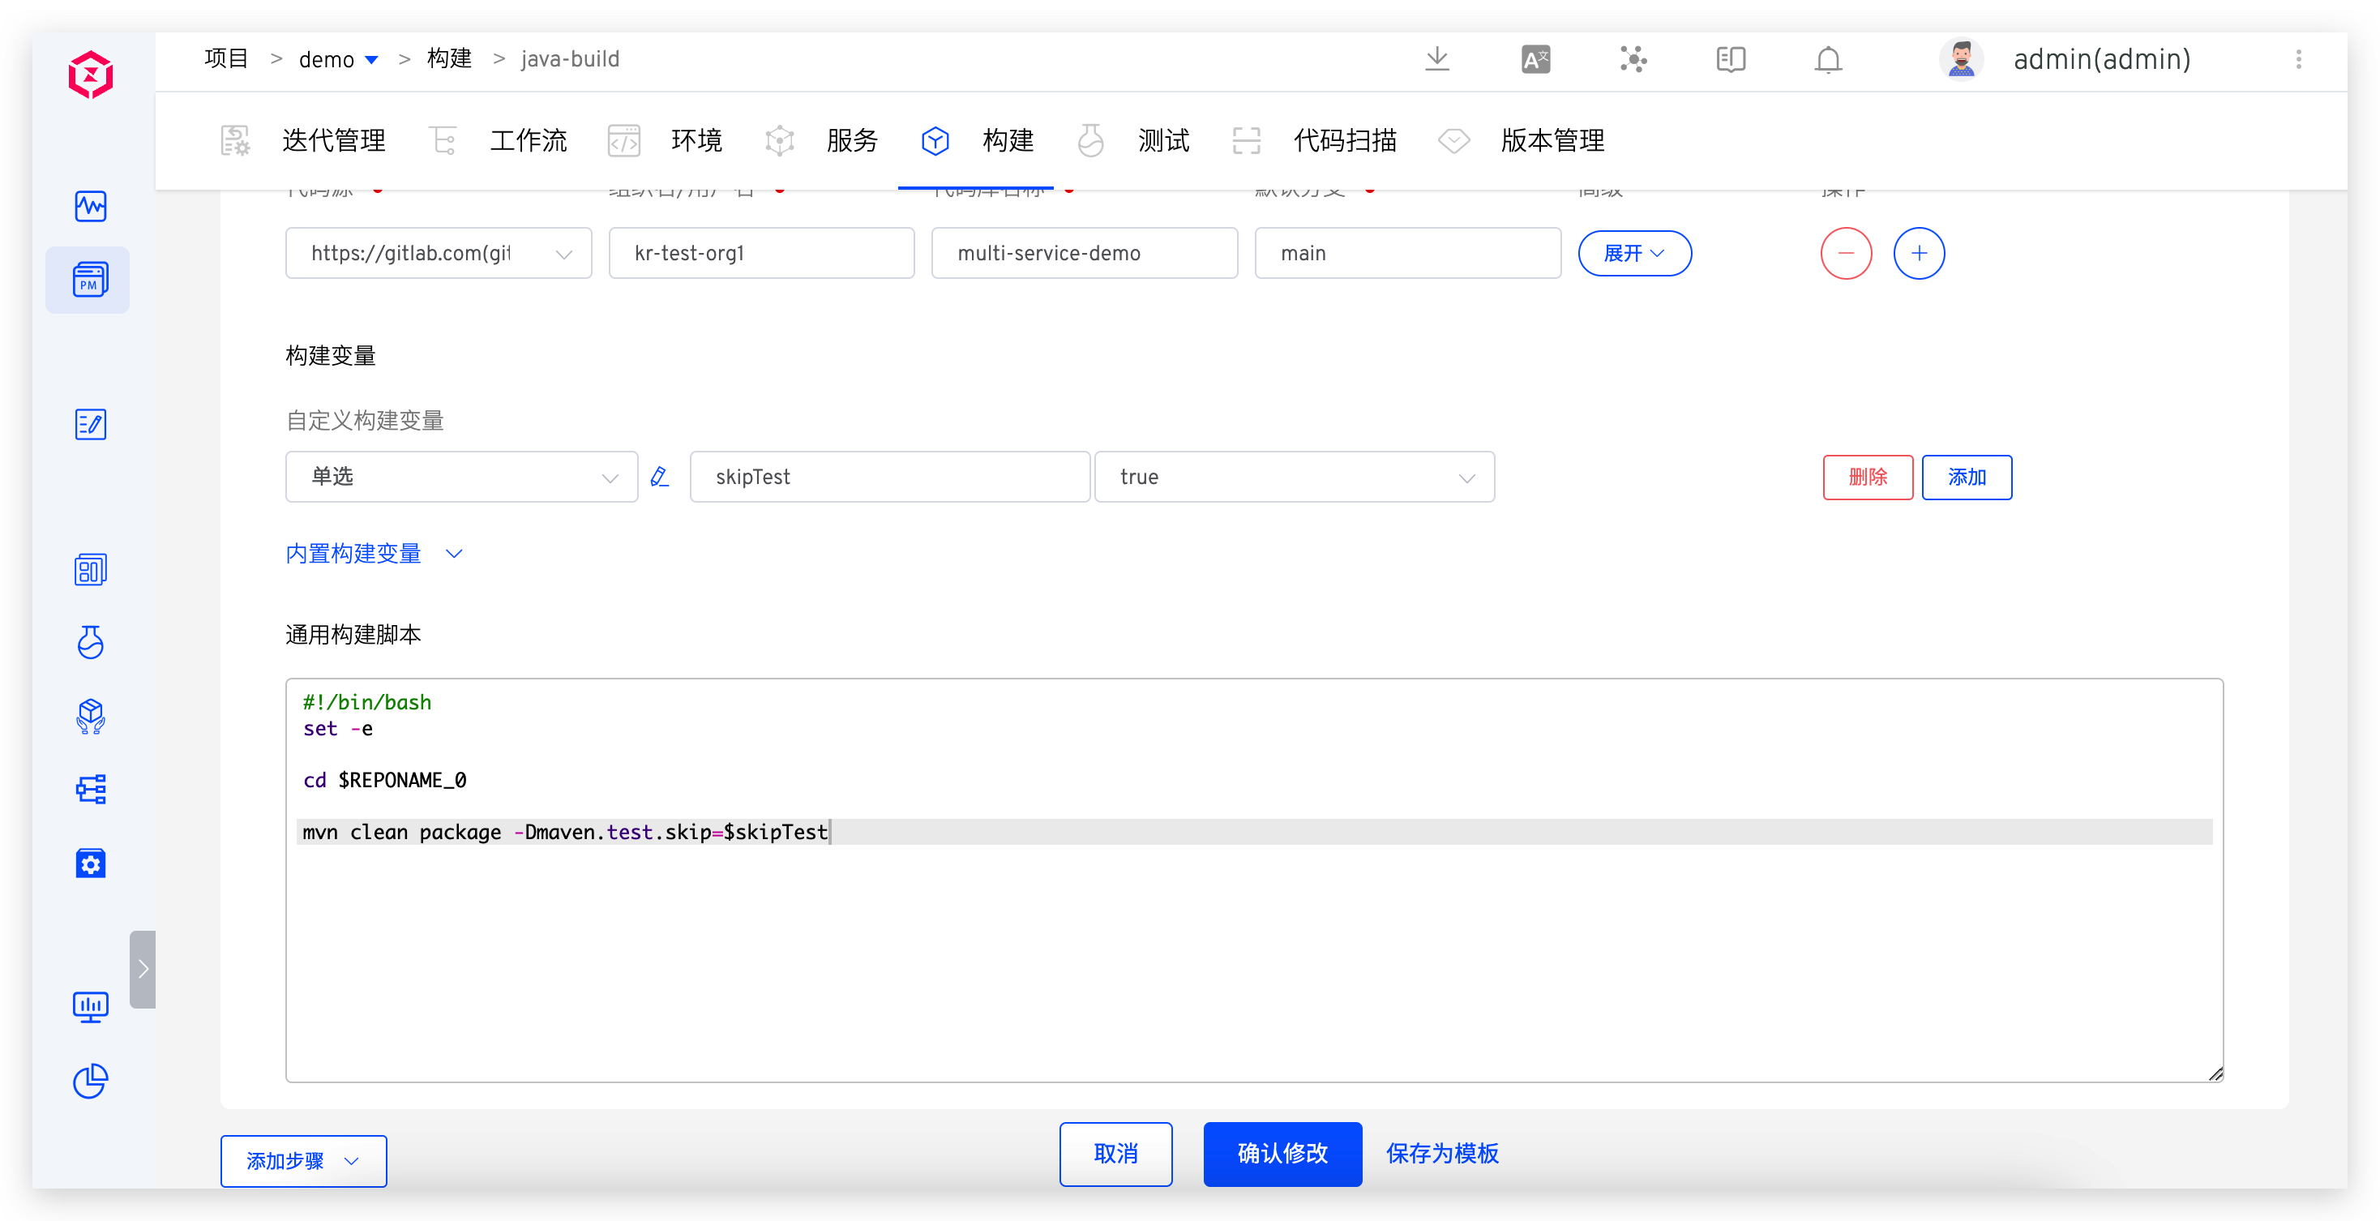Open the gear settings sidebar icon

click(91, 863)
